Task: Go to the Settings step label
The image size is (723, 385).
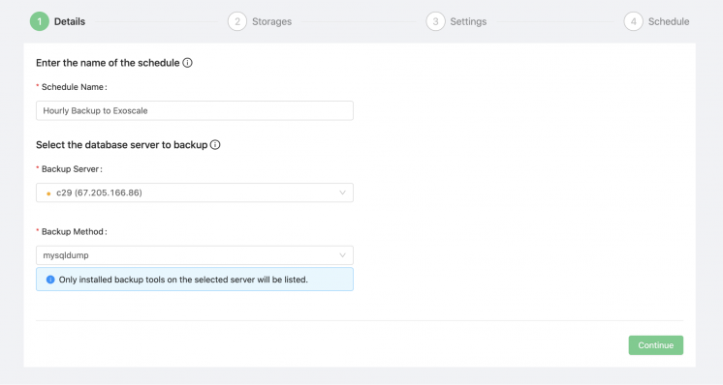Action: tap(468, 21)
